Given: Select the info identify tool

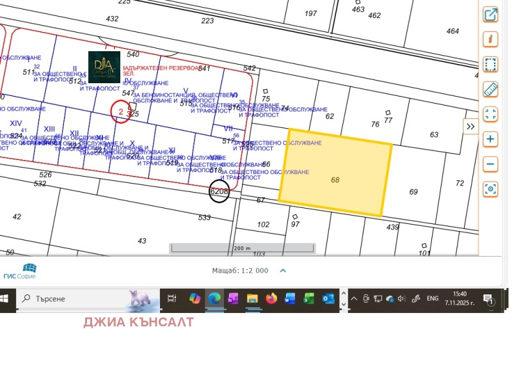Looking at the screenshot, I should (x=490, y=39).
